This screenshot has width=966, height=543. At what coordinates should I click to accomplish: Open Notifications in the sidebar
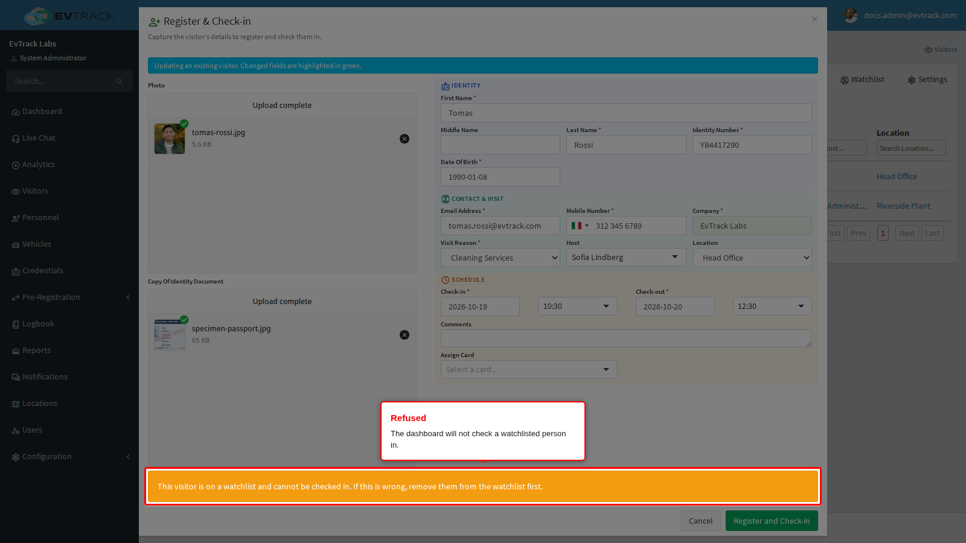pyautogui.click(x=39, y=377)
